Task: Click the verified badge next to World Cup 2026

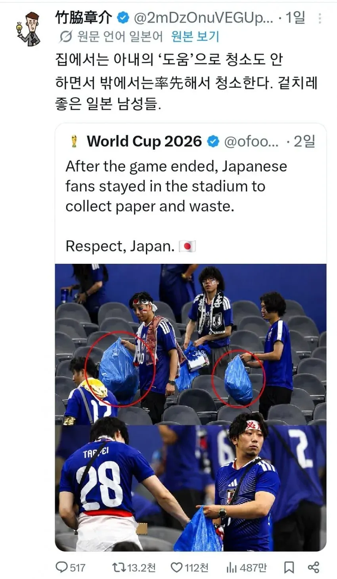Action: [213, 141]
